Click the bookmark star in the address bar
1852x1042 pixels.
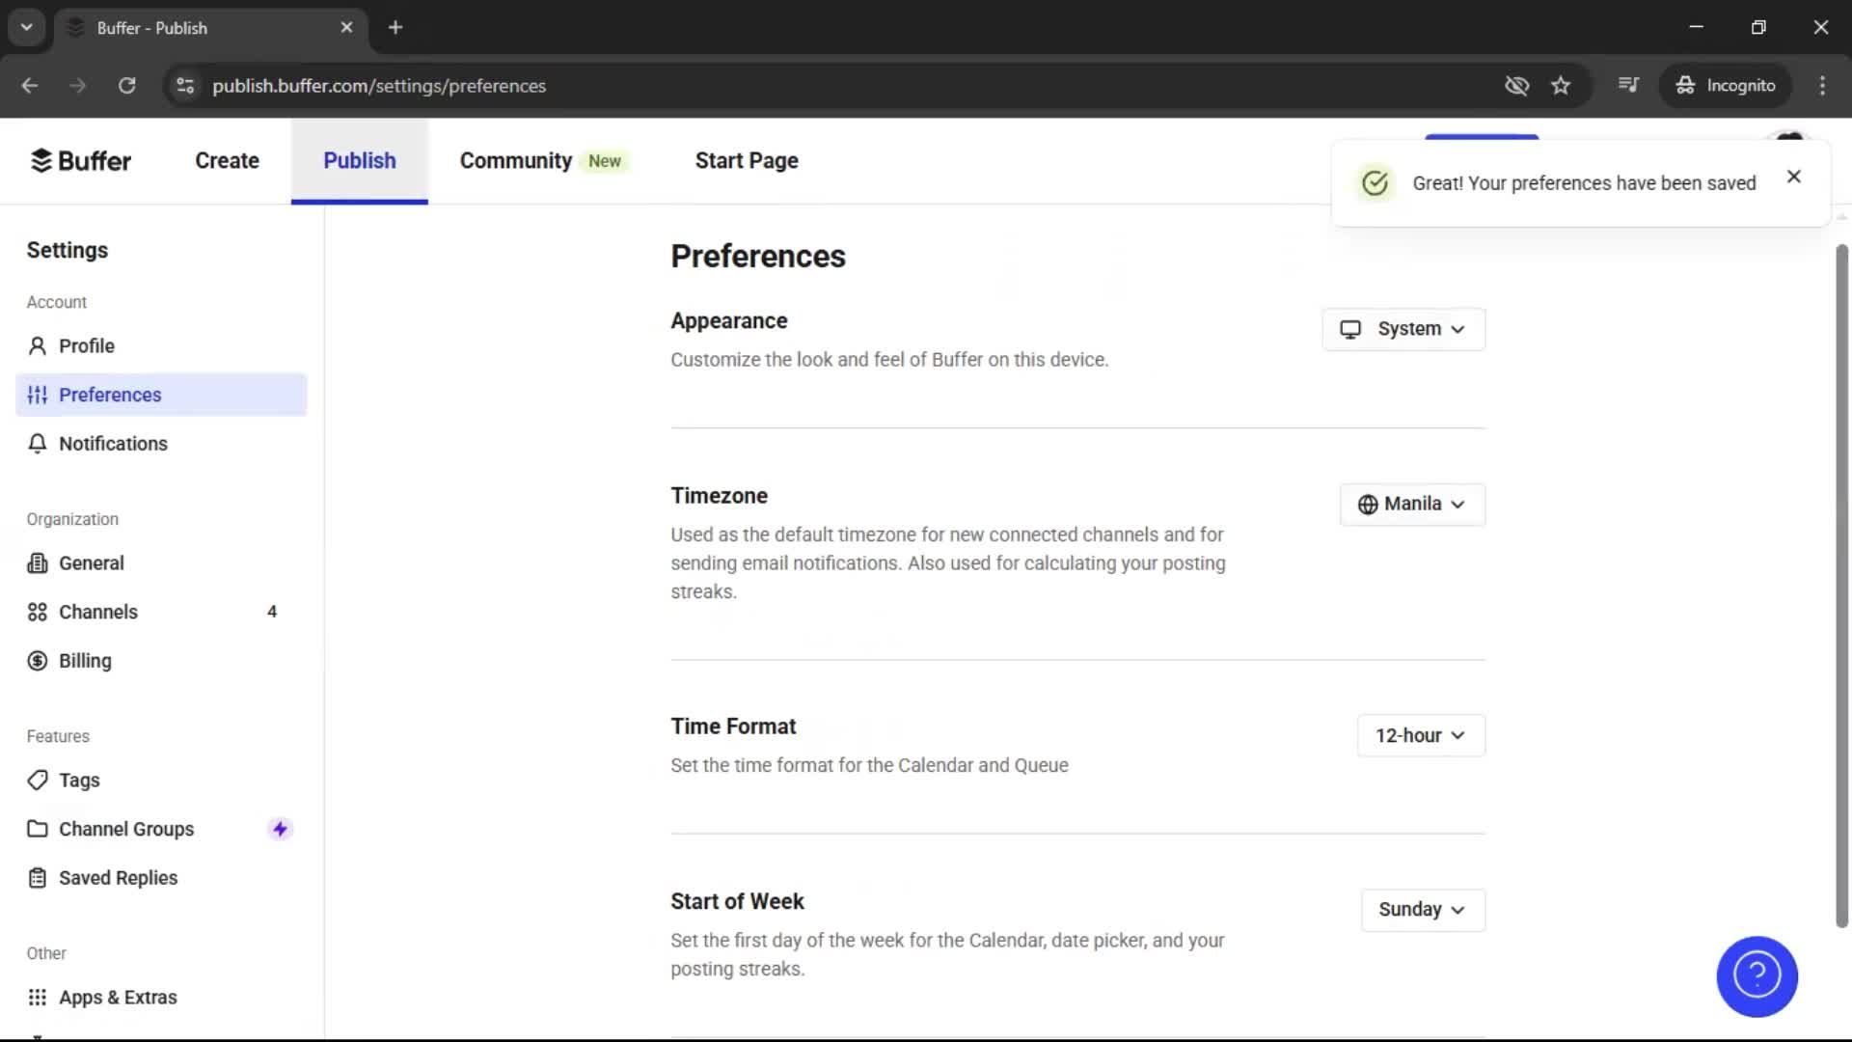[1561, 85]
